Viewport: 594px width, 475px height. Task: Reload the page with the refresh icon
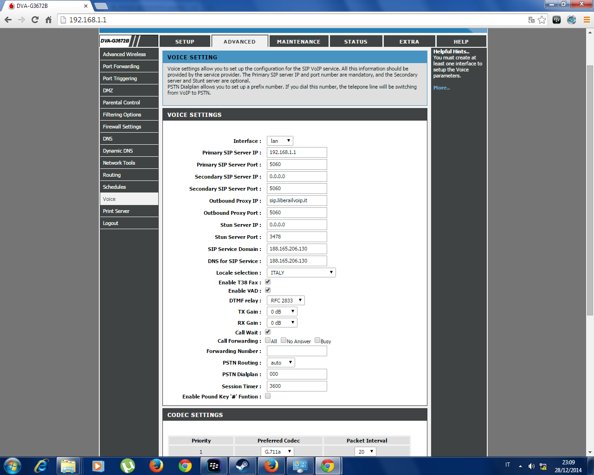(x=35, y=19)
